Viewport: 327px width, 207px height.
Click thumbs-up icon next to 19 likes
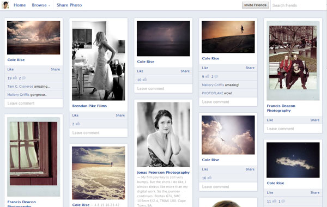pyautogui.click(x=15, y=78)
